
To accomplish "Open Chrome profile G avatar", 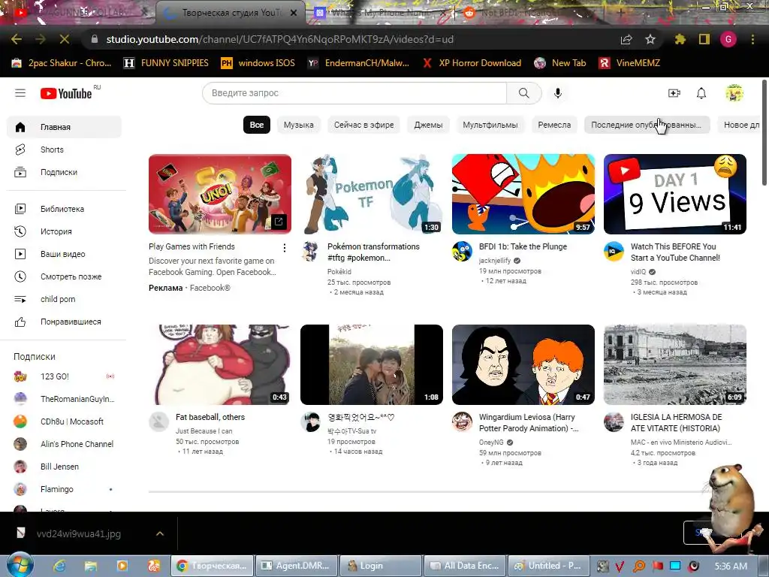I will pyautogui.click(x=728, y=39).
